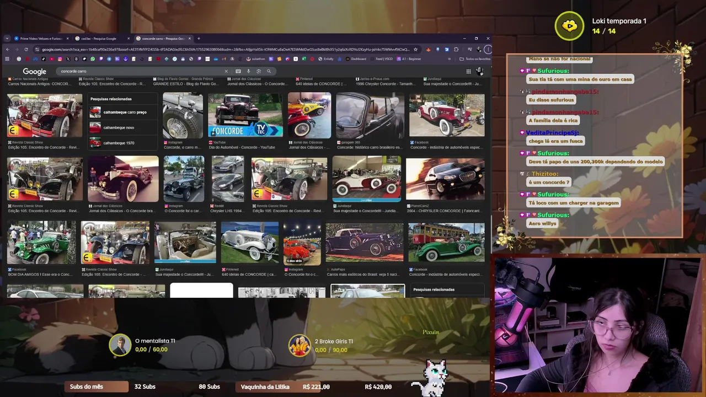The image size is (706, 397).
Task: Open the AutoPapo Carros mais exóticos image
Action: 364,243
